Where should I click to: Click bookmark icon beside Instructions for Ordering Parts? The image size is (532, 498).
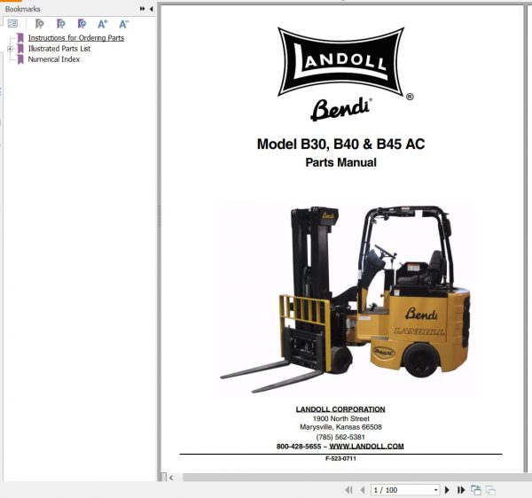coord(20,38)
